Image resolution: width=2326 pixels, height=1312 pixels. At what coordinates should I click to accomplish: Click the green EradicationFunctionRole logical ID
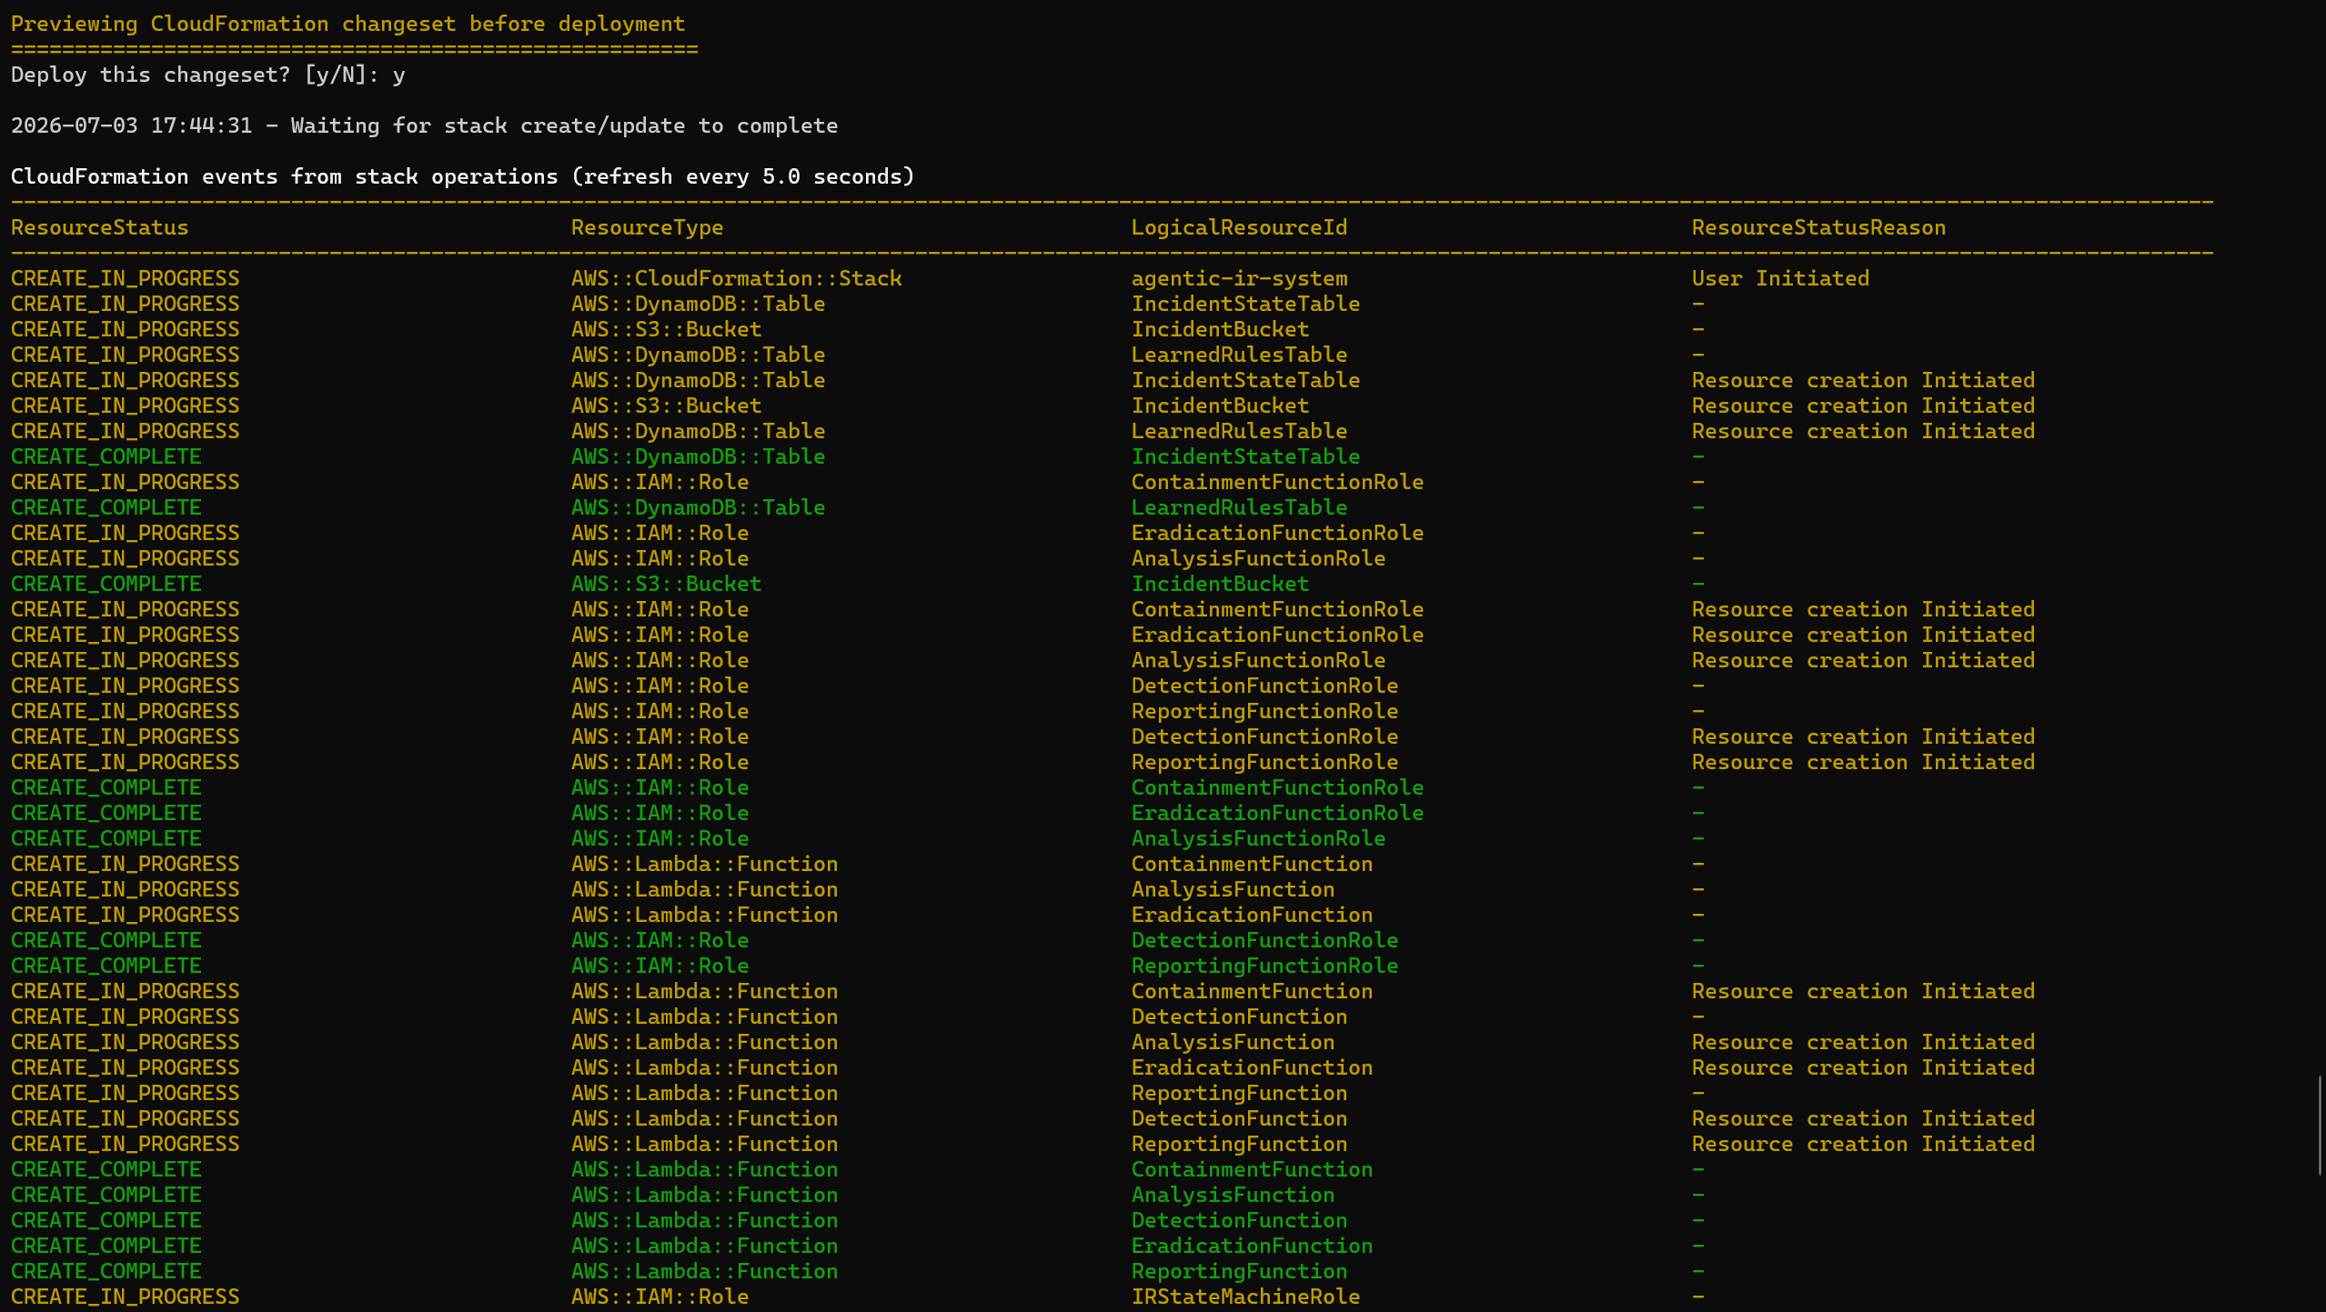1278,813
